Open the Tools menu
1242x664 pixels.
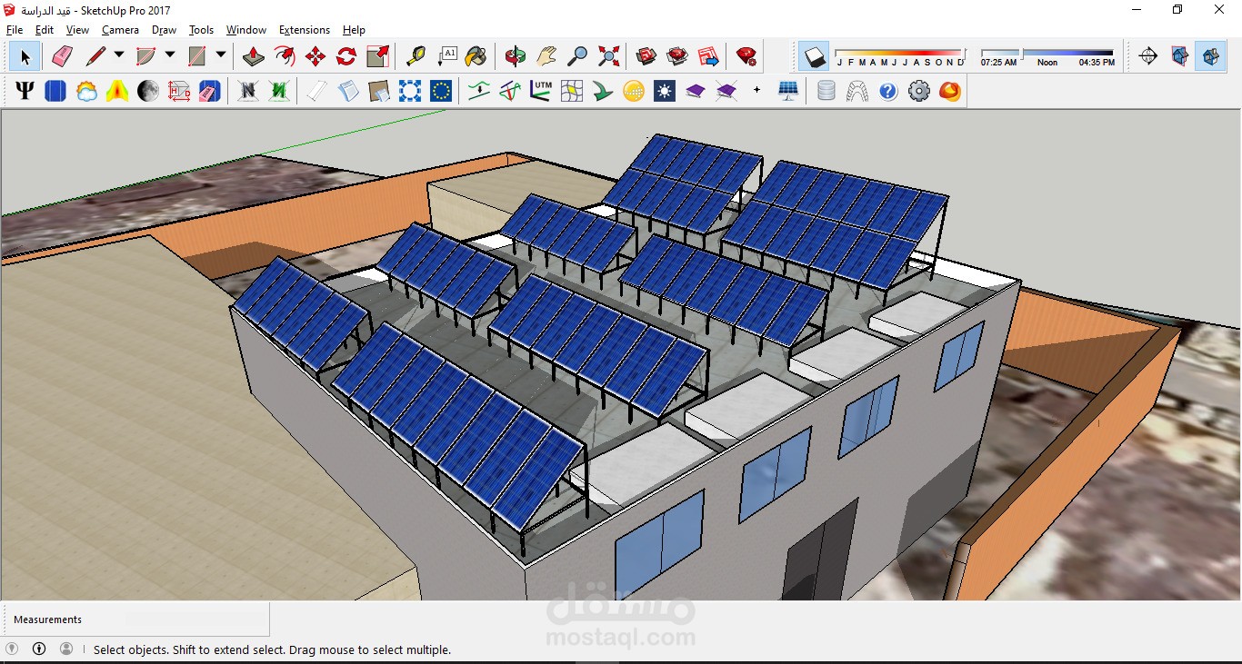pyautogui.click(x=202, y=30)
